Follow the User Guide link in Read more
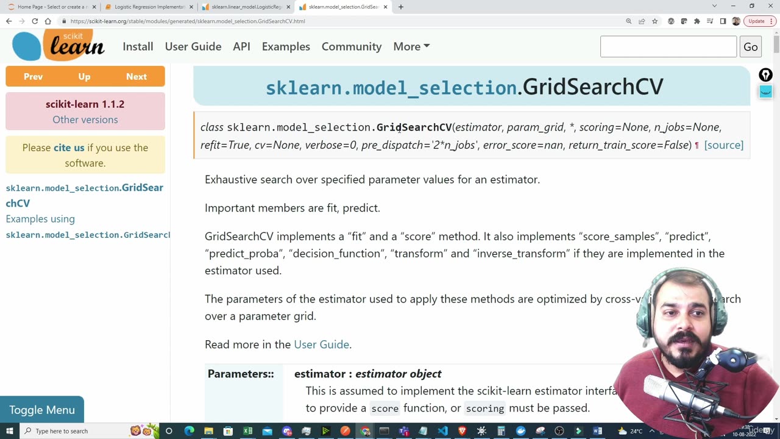Viewport: 780px width, 439px height. coord(321,344)
